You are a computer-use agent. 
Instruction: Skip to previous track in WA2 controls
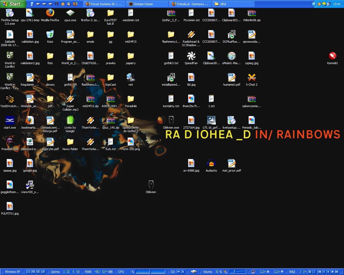click(320, 272)
